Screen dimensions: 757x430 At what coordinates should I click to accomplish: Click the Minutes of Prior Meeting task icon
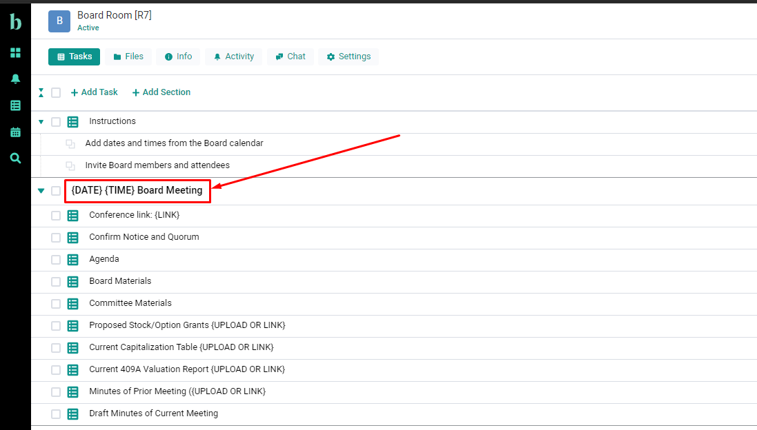[73, 392]
